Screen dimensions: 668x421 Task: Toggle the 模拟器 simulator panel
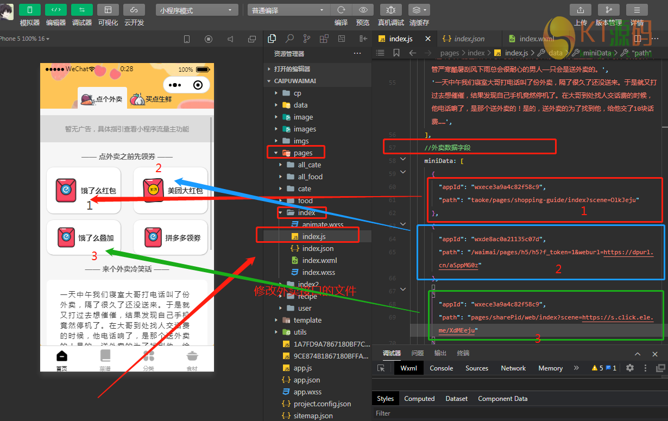pyautogui.click(x=30, y=10)
